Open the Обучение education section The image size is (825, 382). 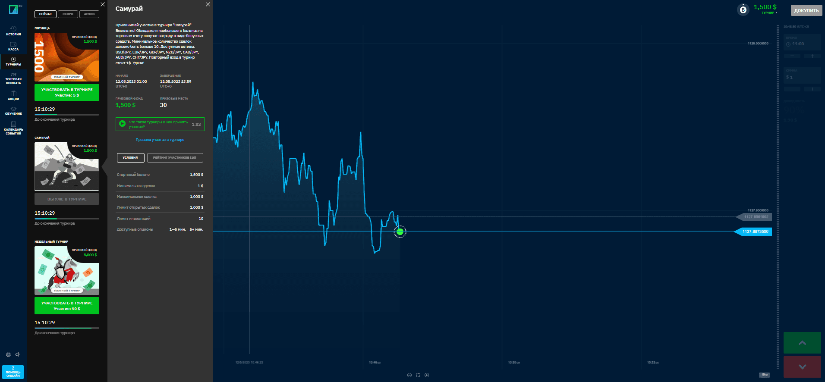pyautogui.click(x=13, y=111)
